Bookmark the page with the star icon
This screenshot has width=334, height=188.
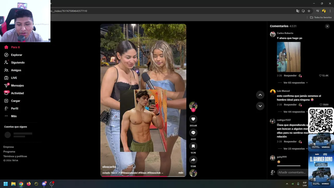click(309, 11)
